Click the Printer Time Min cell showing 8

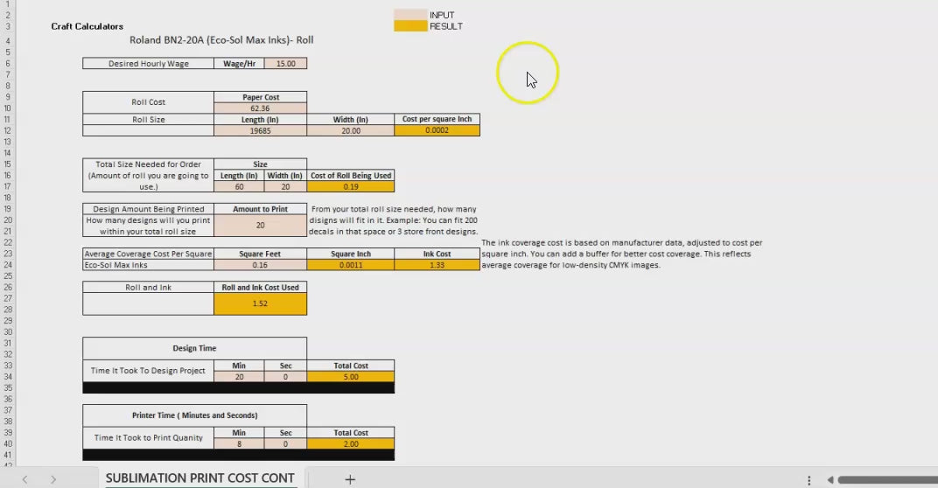tap(239, 443)
